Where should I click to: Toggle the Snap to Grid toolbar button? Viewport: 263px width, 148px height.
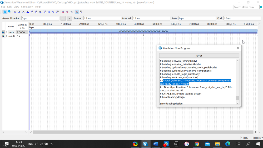[77, 12]
